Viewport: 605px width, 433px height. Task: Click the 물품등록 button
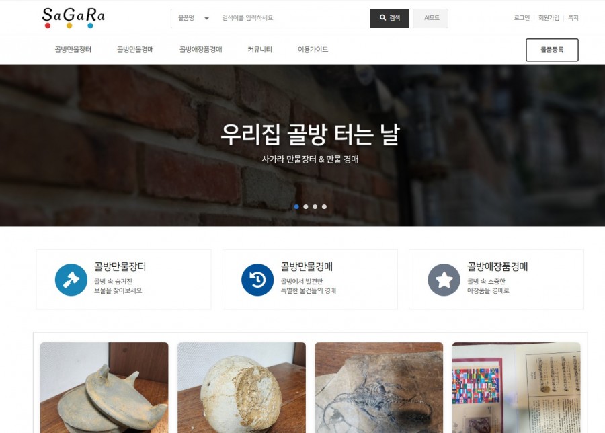(x=552, y=50)
